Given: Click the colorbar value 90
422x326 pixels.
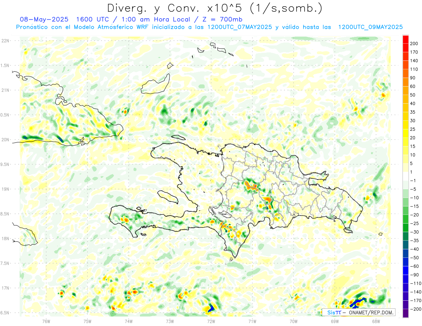Looking at the screenshot, I should click(413, 78).
